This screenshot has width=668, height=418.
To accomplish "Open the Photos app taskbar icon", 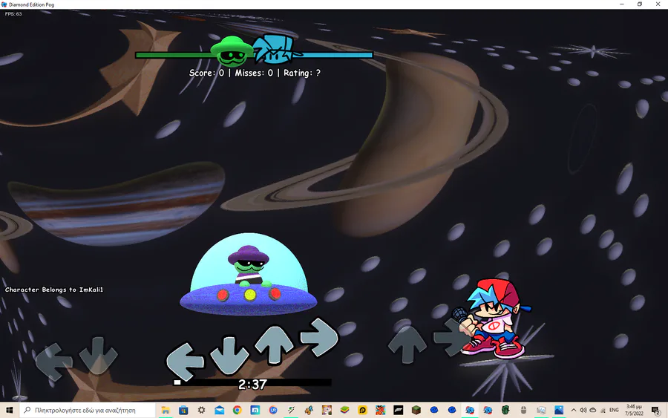I will tap(559, 410).
